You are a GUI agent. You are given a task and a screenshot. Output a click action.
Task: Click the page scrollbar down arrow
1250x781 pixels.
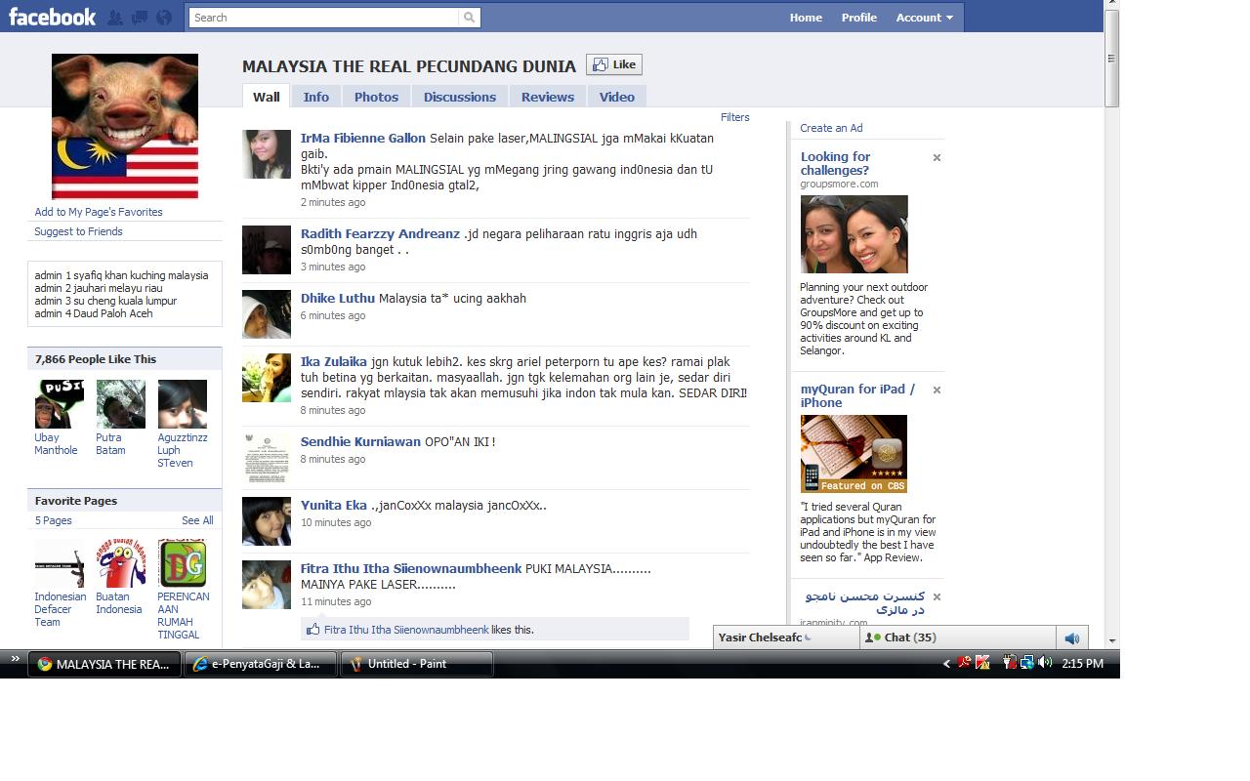[1111, 641]
